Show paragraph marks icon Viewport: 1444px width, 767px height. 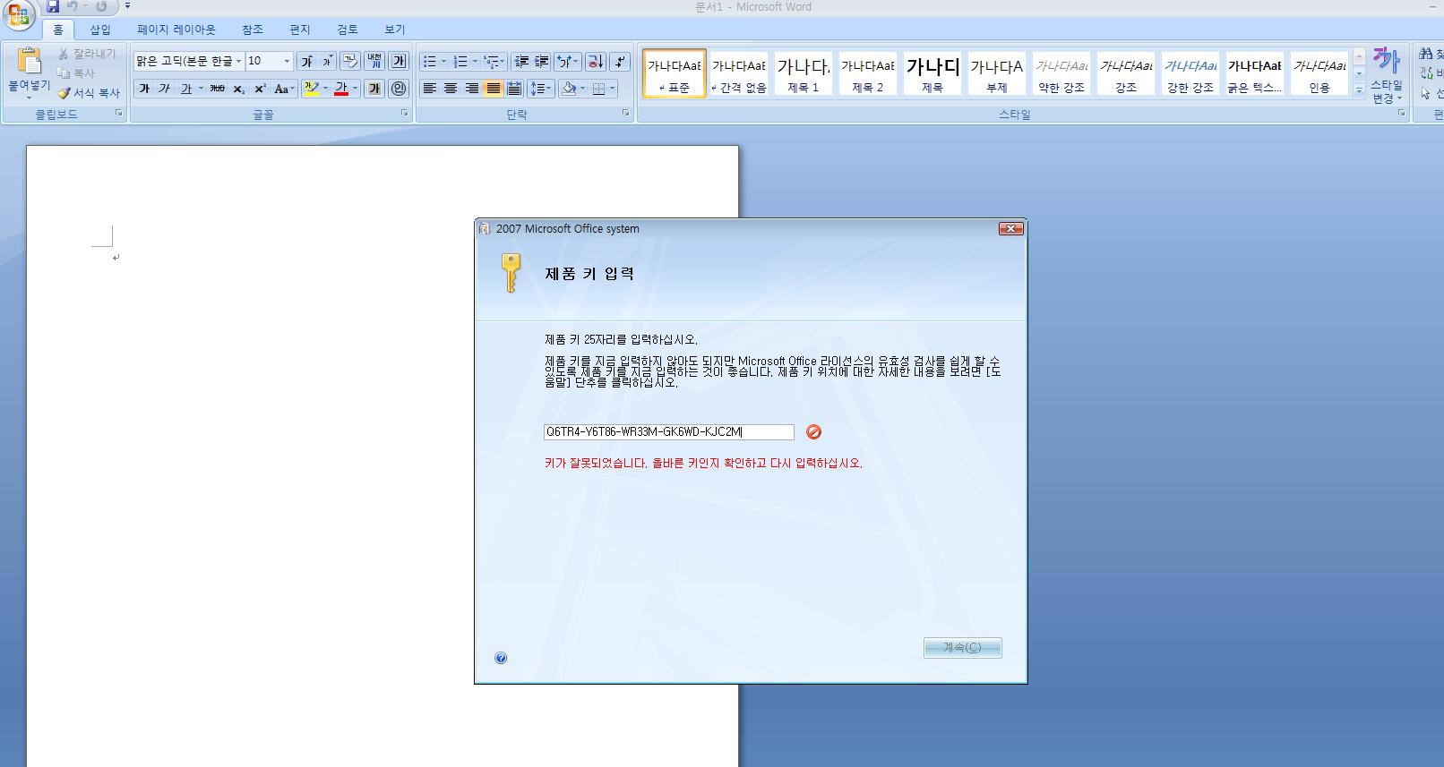pos(620,62)
